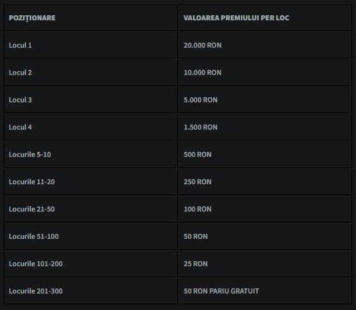This screenshot has width=356, height=310.
Task: Select the Locurile 51-100 row label
Action: pos(34,236)
